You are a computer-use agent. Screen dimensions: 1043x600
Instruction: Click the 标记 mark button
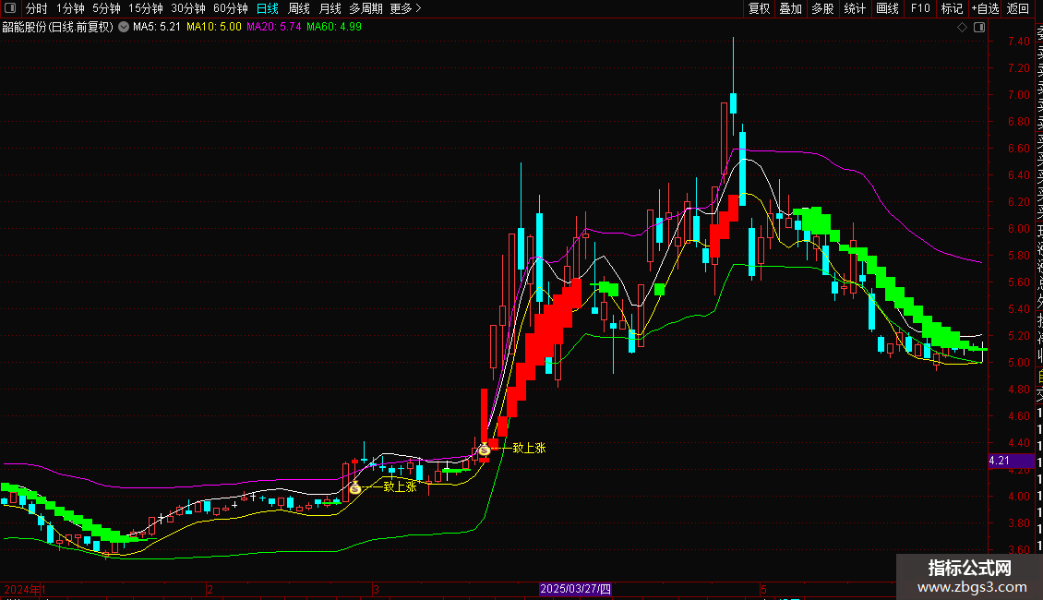[x=952, y=8]
